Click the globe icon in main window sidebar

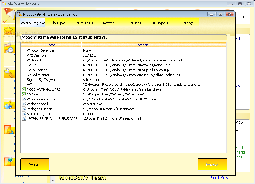point(8,162)
